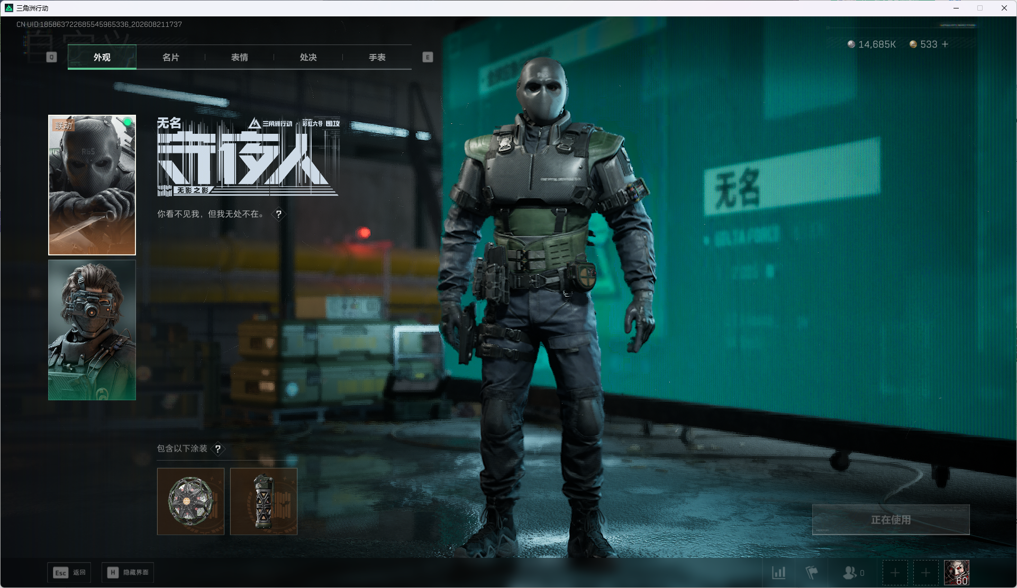Image resolution: width=1017 pixels, height=588 pixels.
Task: Invite teammate via second plus slot
Action: (925, 573)
